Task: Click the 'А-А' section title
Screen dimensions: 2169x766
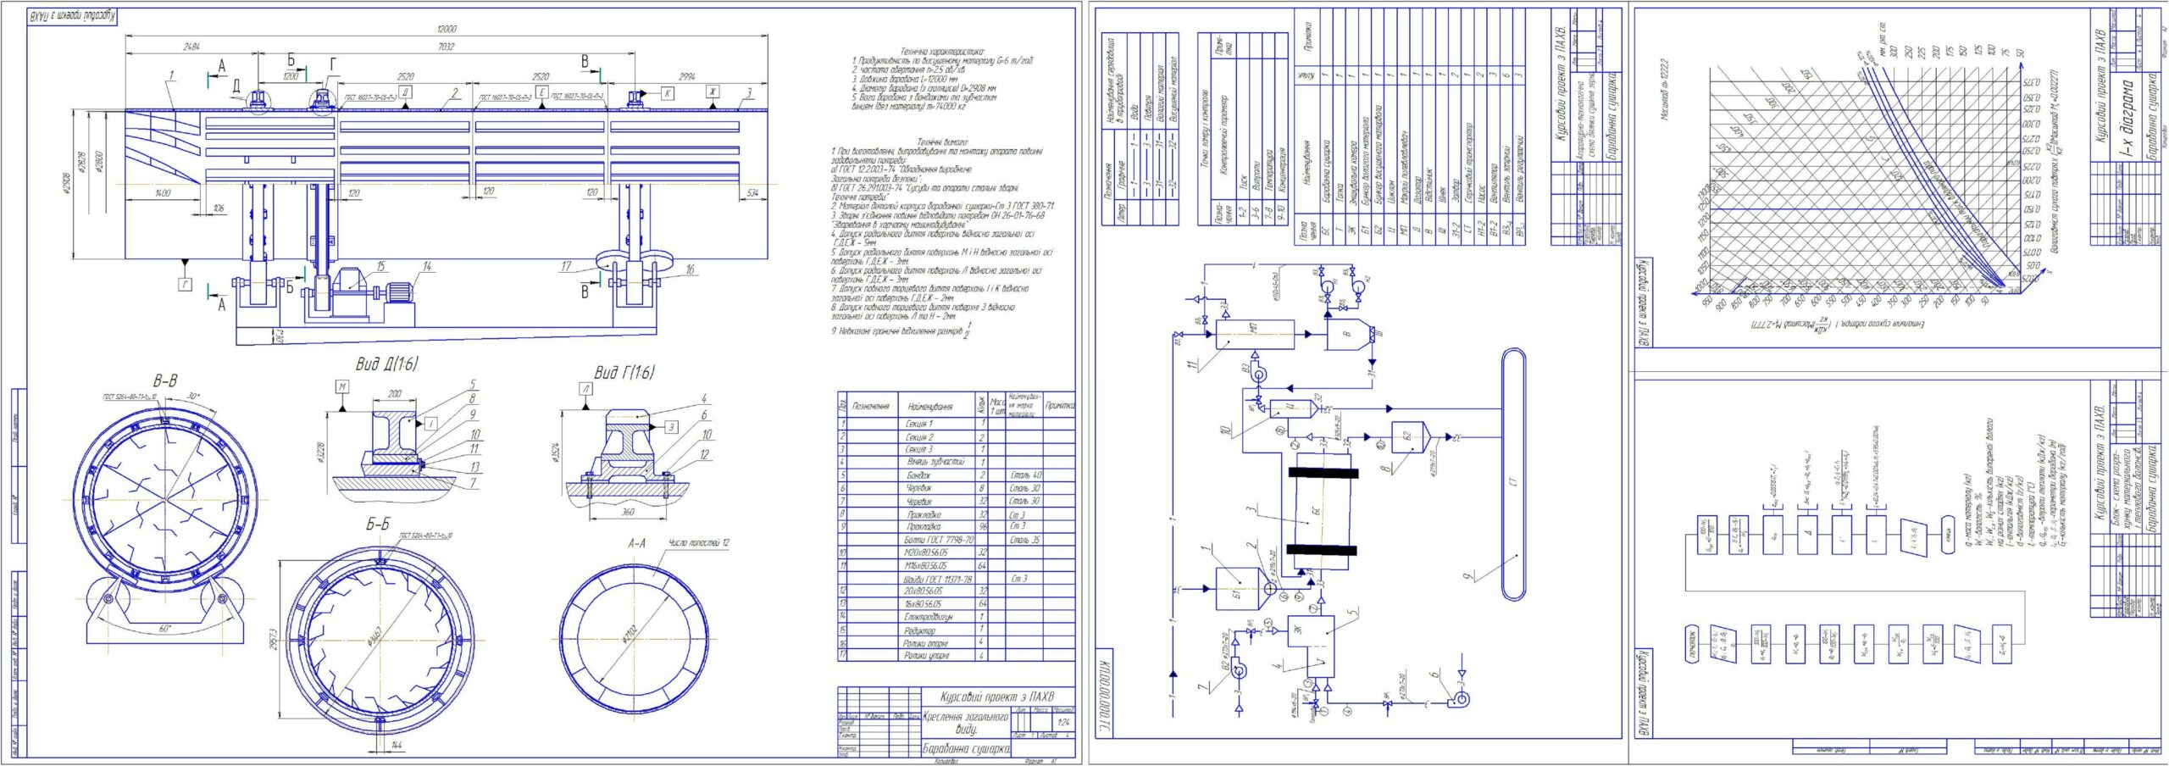Action: [x=636, y=543]
